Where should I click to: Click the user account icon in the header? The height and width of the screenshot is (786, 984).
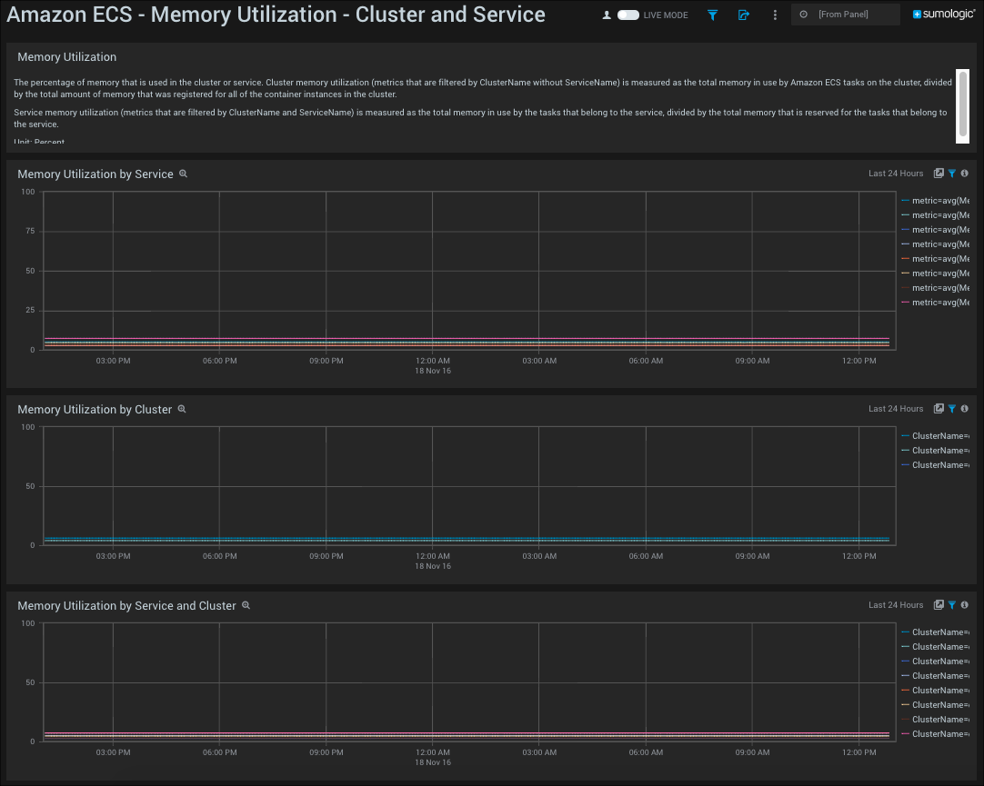coord(605,15)
